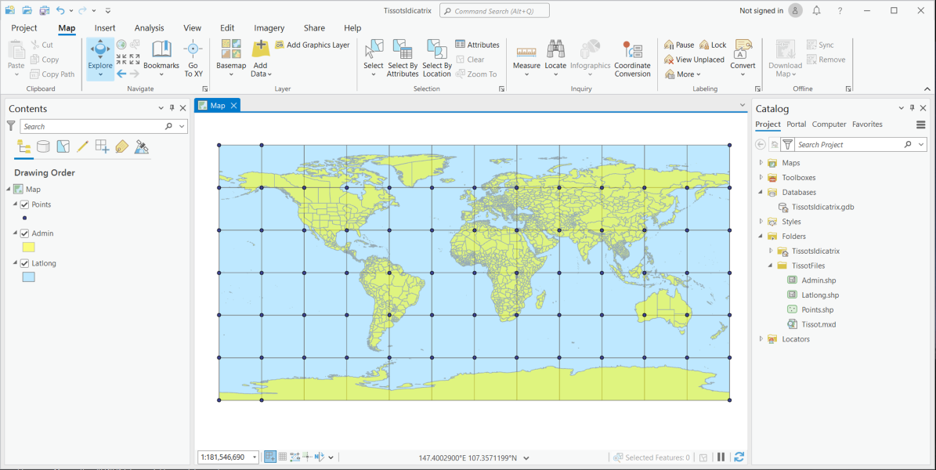Select Tissot.mxd in the Catalog
The image size is (936, 470).
[x=819, y=324]
